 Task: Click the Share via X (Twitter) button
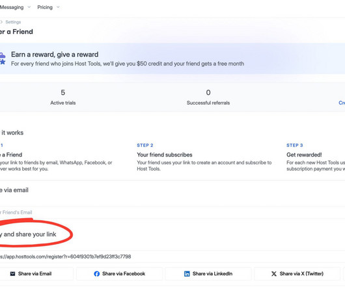tap(297, 273)
